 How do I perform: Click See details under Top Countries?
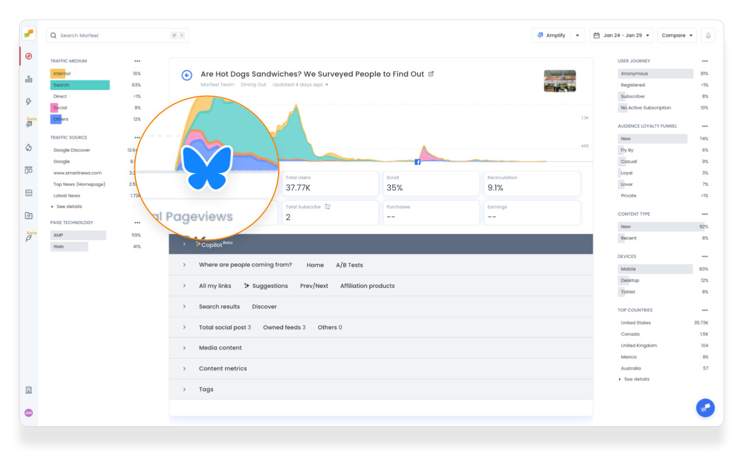click(636, 379)
